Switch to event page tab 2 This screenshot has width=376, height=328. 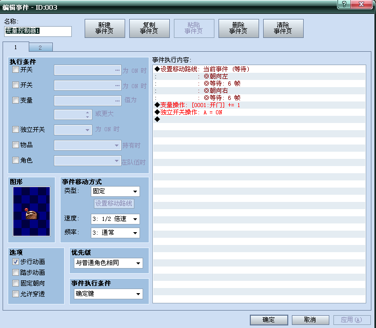(x=41, y=47)
